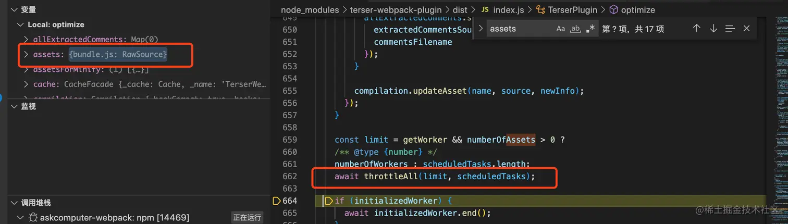The width and height of the screenshot is (788, 224).
Task: Select the {bundle.js: RawSource} value
Action: [x=118, y=54]
